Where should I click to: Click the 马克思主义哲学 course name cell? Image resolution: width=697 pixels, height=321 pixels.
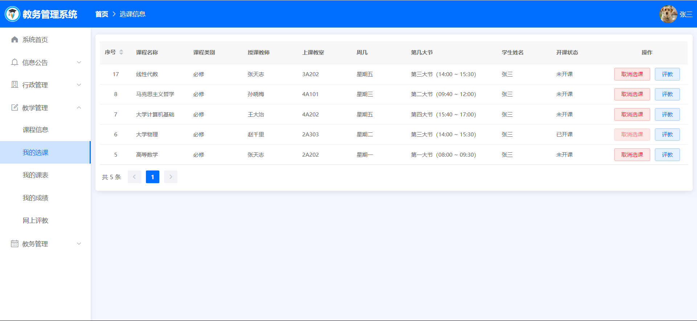155,94
